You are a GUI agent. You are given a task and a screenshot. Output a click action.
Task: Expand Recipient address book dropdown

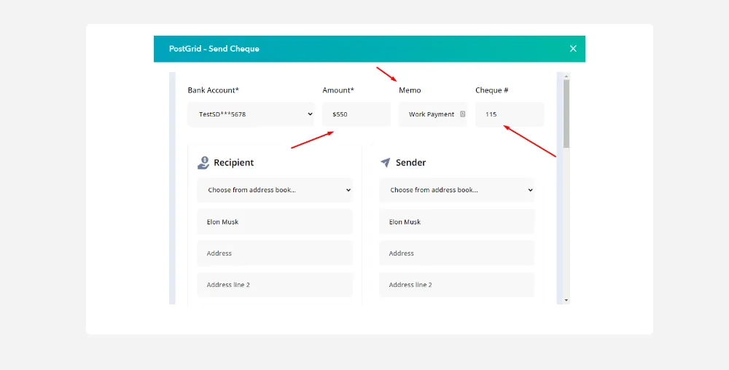(275, 190)
